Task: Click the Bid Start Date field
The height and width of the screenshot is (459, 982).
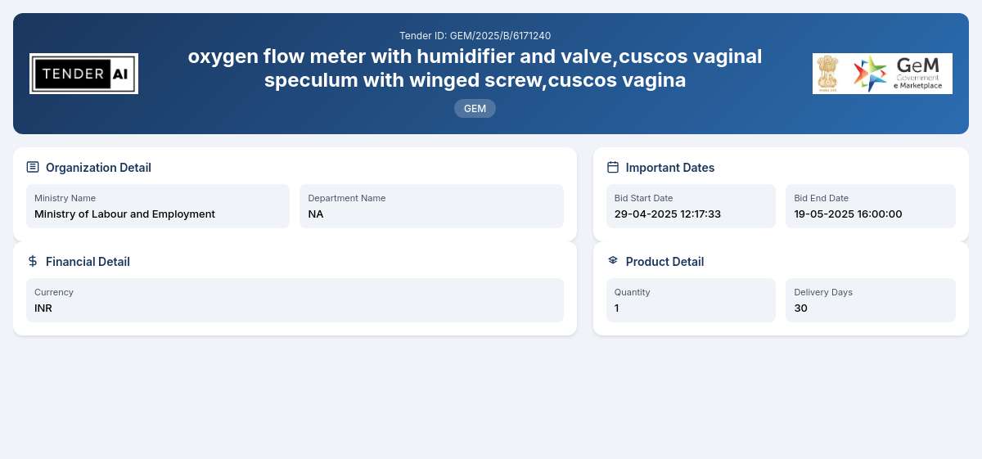Action: [691, 206]
